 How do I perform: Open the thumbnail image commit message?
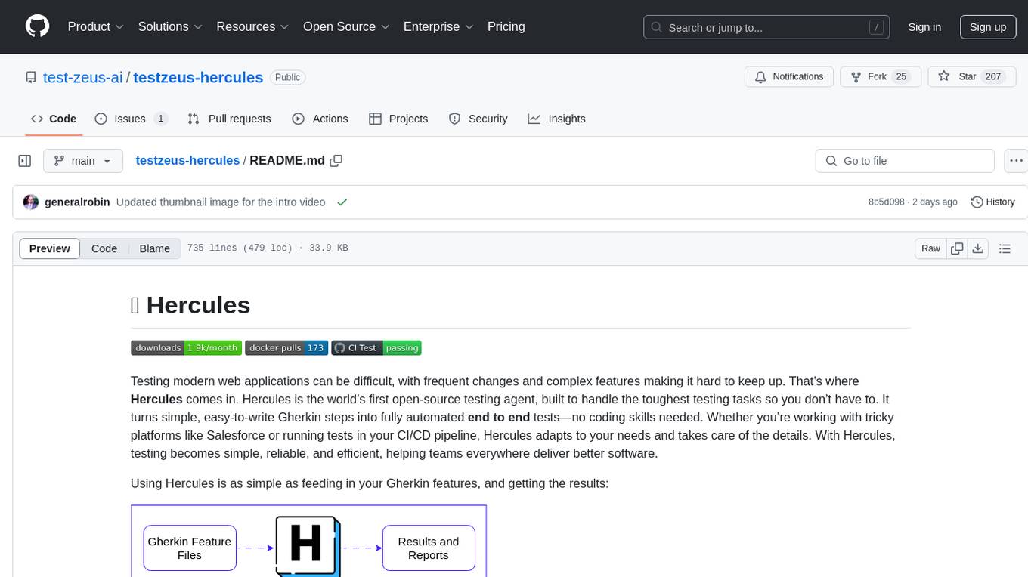click(221, 202)
